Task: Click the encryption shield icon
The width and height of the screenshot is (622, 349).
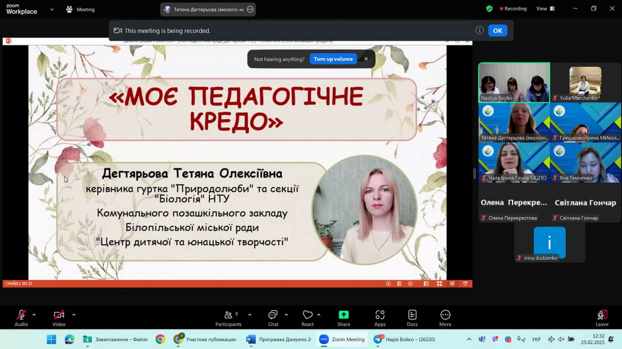Action: pos(489,9)
